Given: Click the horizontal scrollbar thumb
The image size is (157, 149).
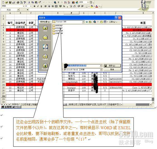Looking at the screenshot, I should pyautogui.click(x=143, y=105).
